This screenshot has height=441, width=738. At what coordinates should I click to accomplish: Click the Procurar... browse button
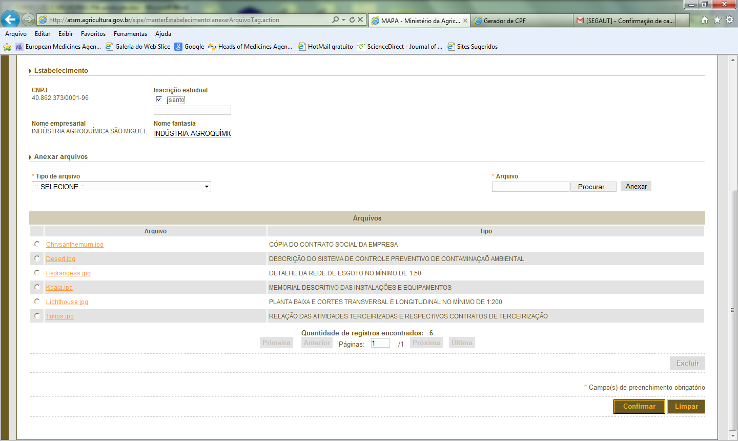pyautogui.click(x=593, y=187)
